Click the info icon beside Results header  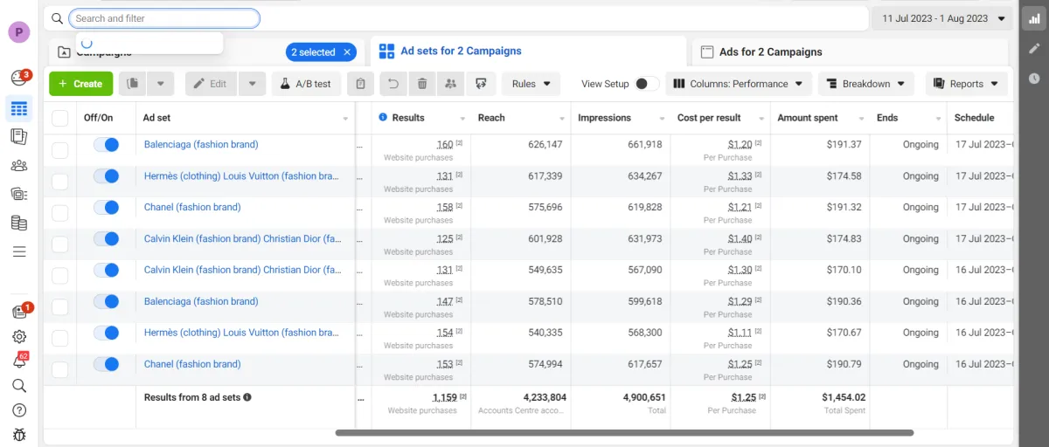tap(383, 118)
